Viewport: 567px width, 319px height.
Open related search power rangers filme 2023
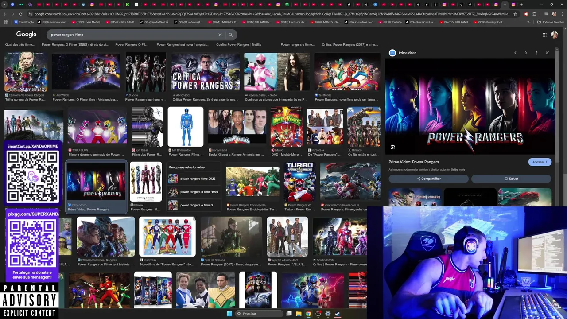click(194, 179)
